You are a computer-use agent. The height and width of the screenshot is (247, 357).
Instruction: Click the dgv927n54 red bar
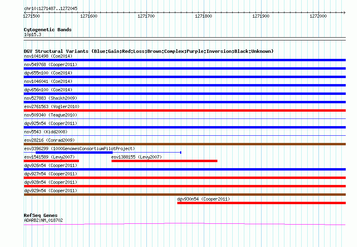tap(185, 178)
